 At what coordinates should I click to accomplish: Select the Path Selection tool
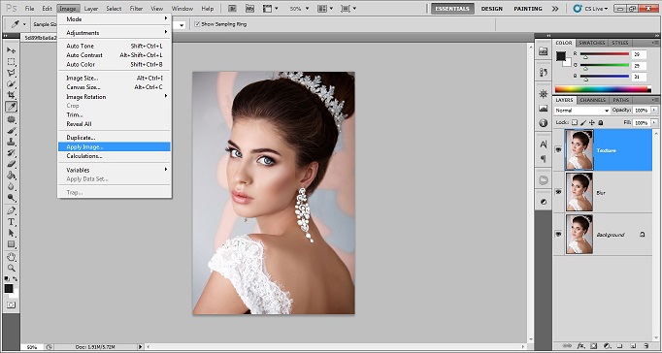click(11, 233)
